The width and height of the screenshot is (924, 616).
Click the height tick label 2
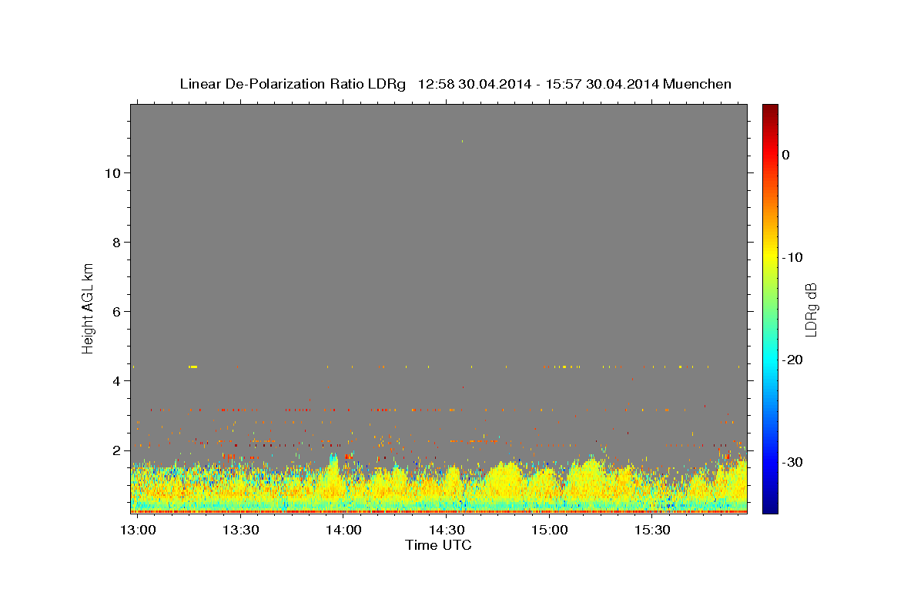click(115, 450)
